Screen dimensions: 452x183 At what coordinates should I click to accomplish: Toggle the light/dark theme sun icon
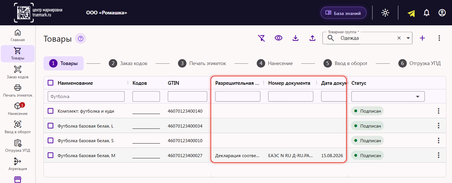click(385, 13)
